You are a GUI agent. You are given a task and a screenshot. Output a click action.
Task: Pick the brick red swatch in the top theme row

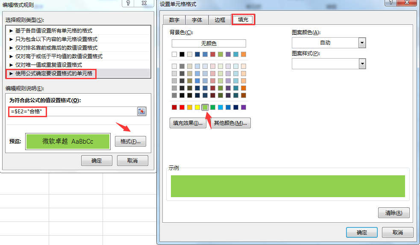click(213, 54)
